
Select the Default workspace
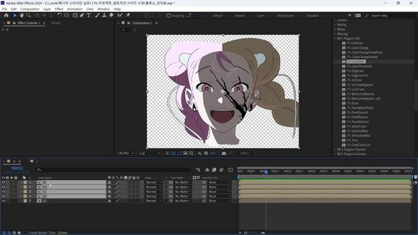(x=217, y=16)
